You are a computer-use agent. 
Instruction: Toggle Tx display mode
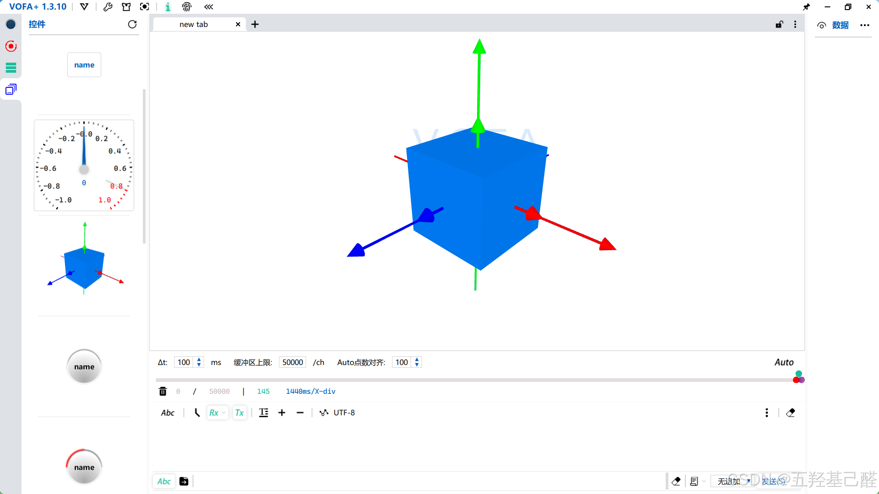(239, 413)
